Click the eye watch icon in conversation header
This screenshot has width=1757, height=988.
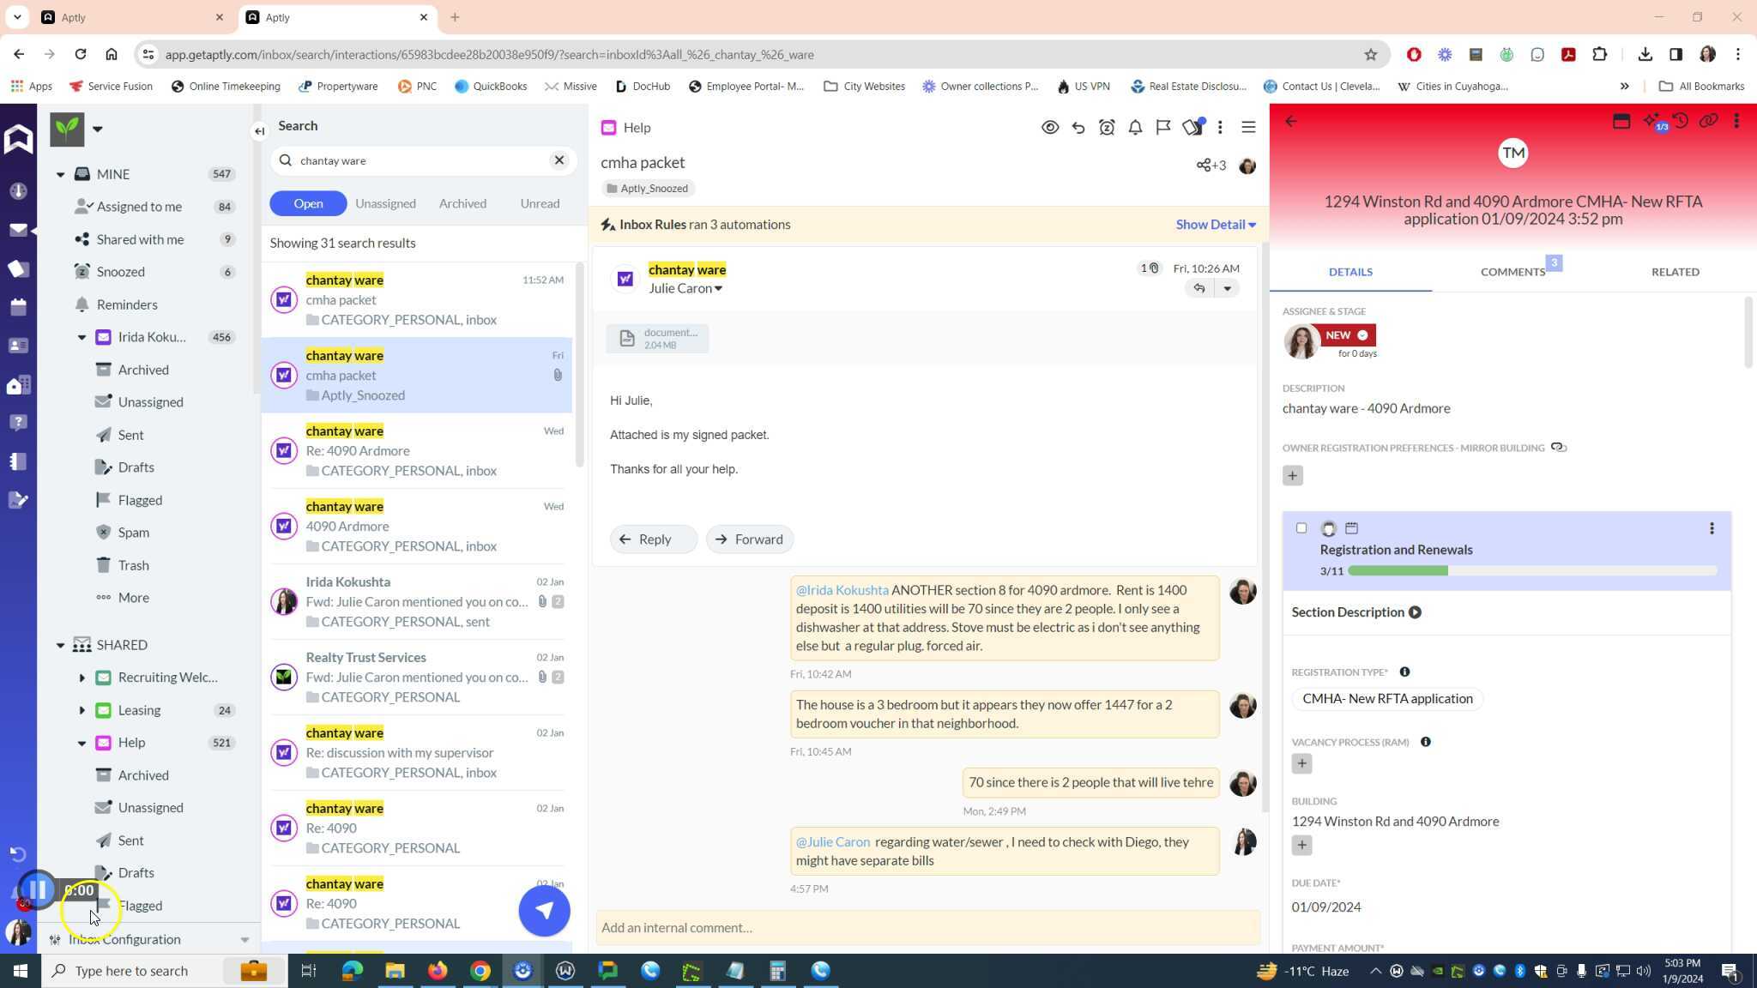1049,128
